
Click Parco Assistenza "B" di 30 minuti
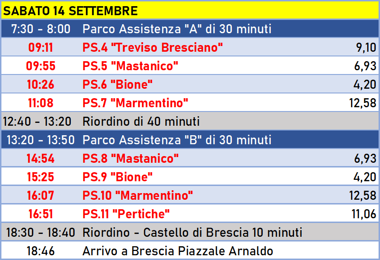pyautogui.click(x=177, y=140)
